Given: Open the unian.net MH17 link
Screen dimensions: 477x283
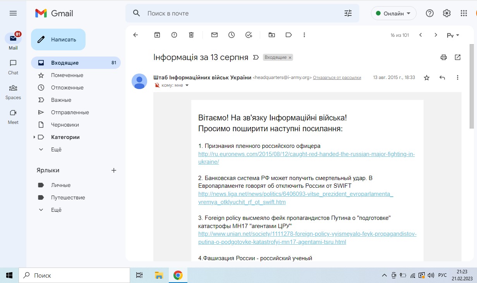Looking at the screenshot, I should coord(307,238).
